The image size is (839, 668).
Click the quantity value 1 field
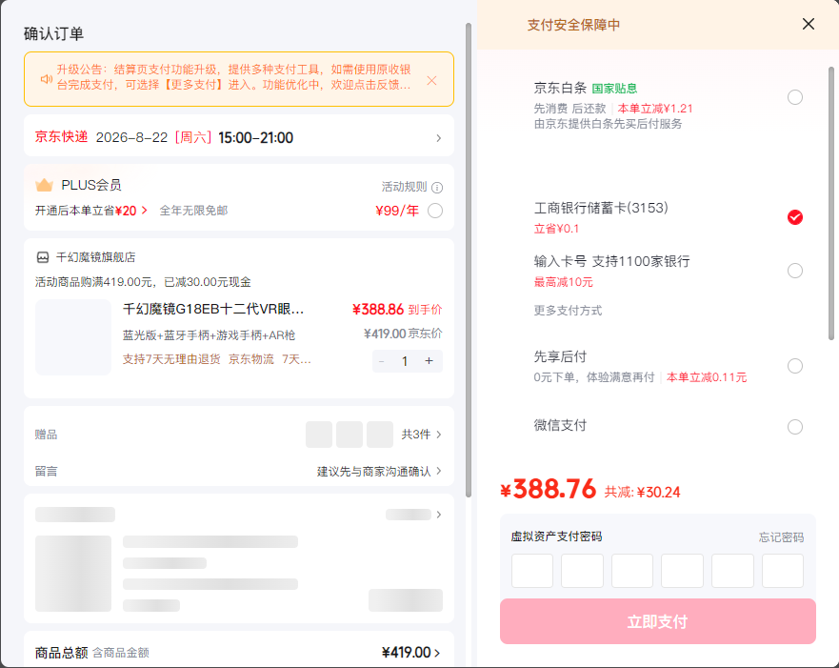[x=405, y=361]
